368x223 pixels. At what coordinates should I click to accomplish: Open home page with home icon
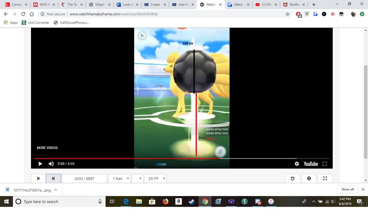pos(32,14)
